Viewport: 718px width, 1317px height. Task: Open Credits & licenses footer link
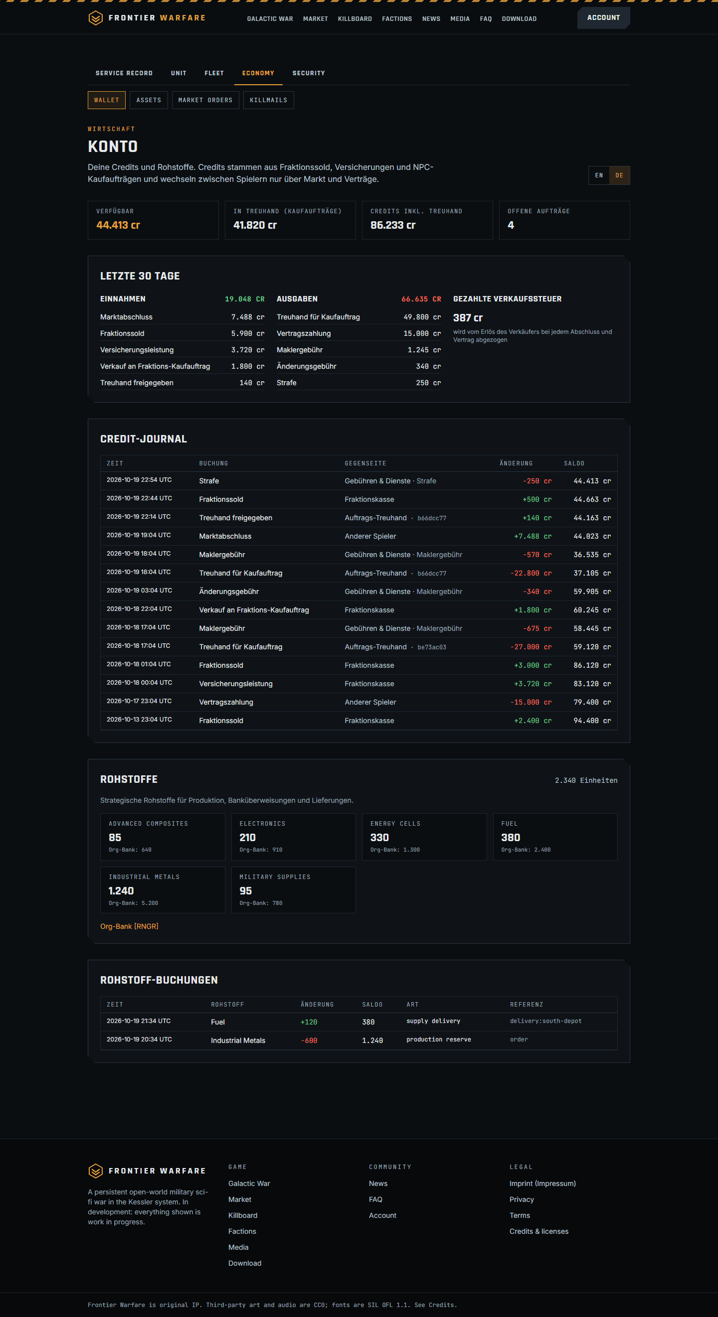[539, 1231]
